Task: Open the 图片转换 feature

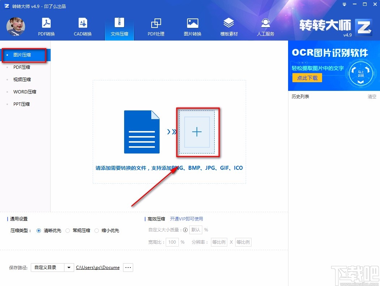Action: tap(192, 26)
